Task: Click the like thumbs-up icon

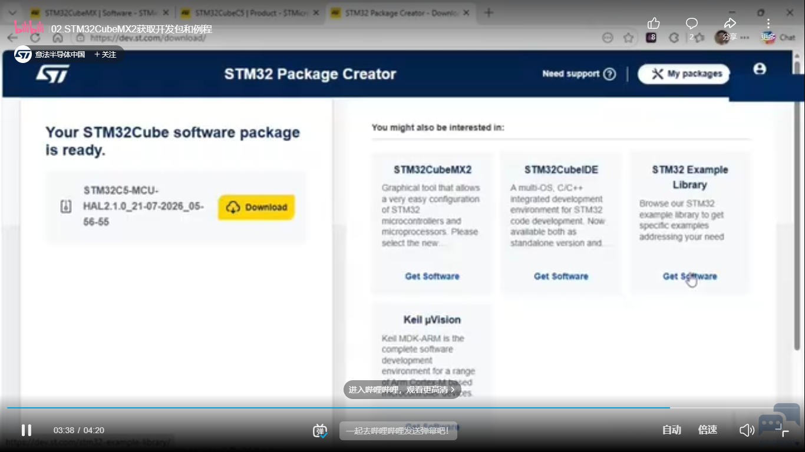Action: (654, 24)
